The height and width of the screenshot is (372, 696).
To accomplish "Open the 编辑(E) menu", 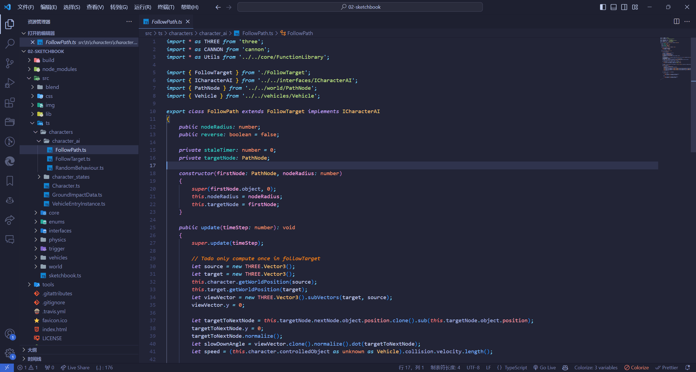I will click(x=49, y=7).
